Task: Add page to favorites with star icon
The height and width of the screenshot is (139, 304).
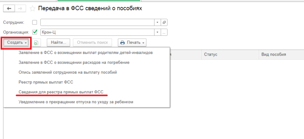Action: (x=32, y=9)
